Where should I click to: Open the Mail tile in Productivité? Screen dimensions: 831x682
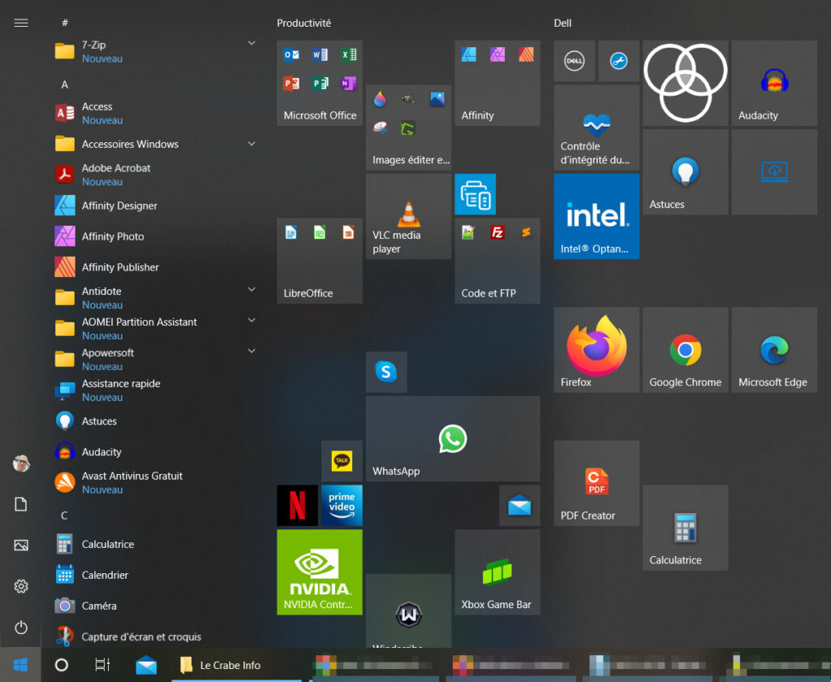(x=519, y=505)
